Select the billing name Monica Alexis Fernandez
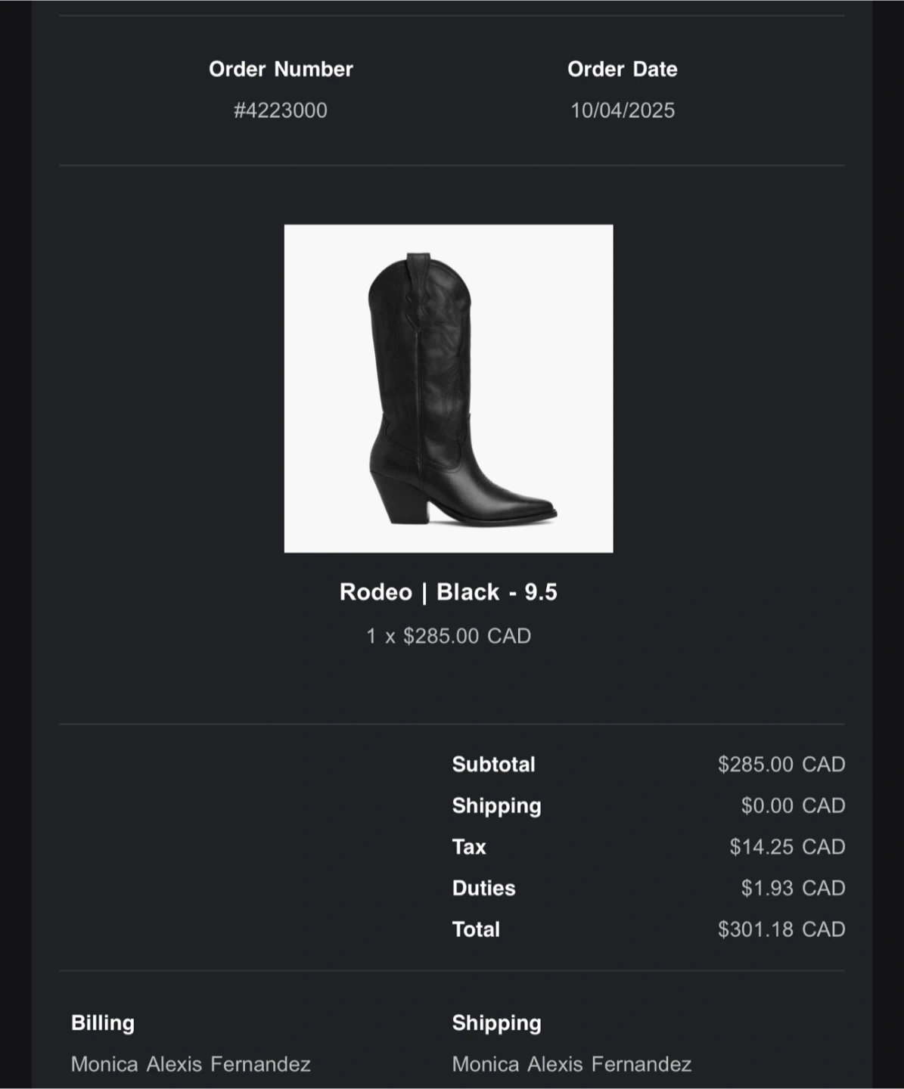This screenshot has height=1089, width=904. click(x=191, y=1065)
